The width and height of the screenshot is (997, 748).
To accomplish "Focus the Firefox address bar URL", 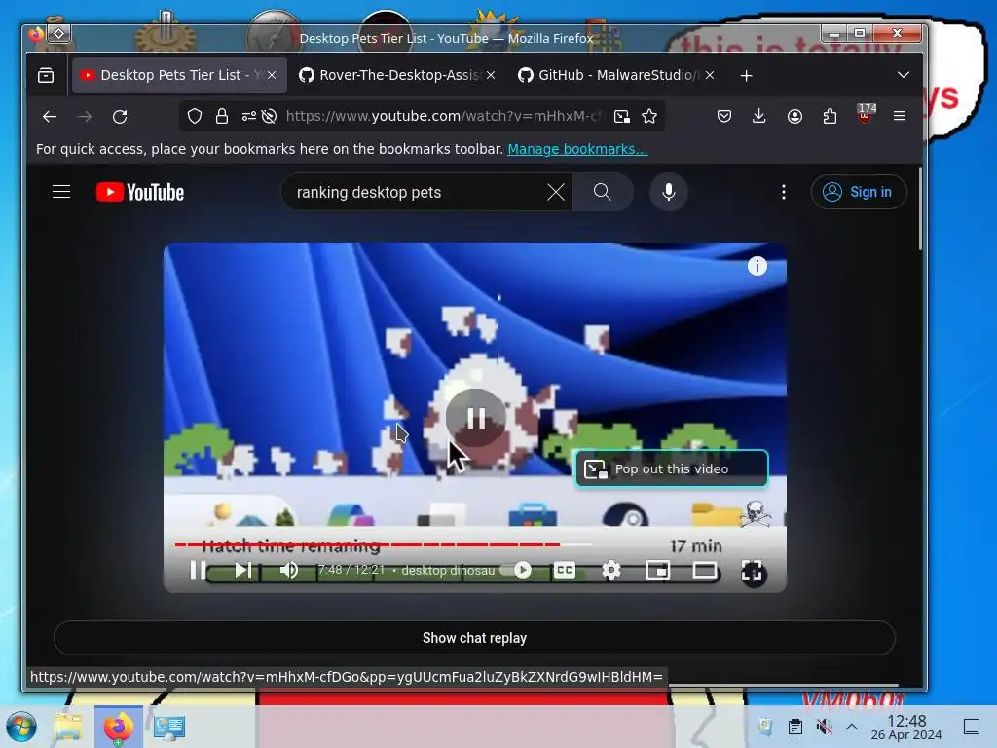I will [x=443, y=117].
